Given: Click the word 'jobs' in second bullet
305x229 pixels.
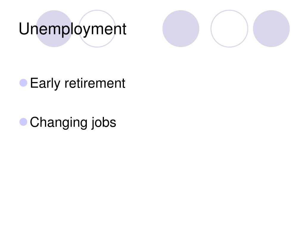Looking at the screenshot, I should click(104, 123).
